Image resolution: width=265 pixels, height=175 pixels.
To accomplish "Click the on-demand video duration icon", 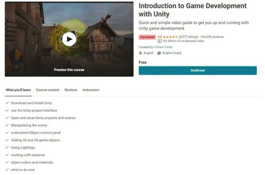I will click(x=160, y=41).
